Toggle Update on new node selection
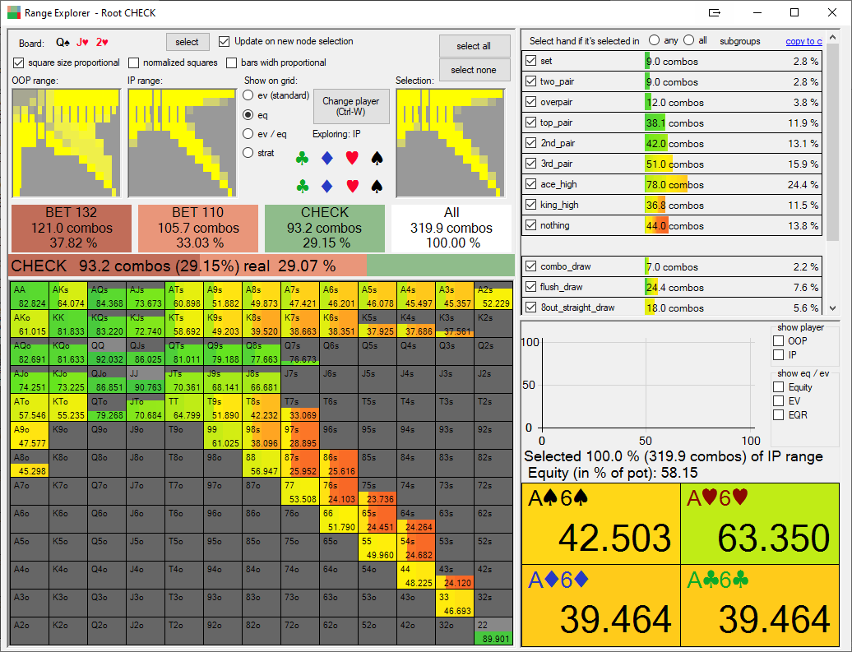 [x=224, y=41]
